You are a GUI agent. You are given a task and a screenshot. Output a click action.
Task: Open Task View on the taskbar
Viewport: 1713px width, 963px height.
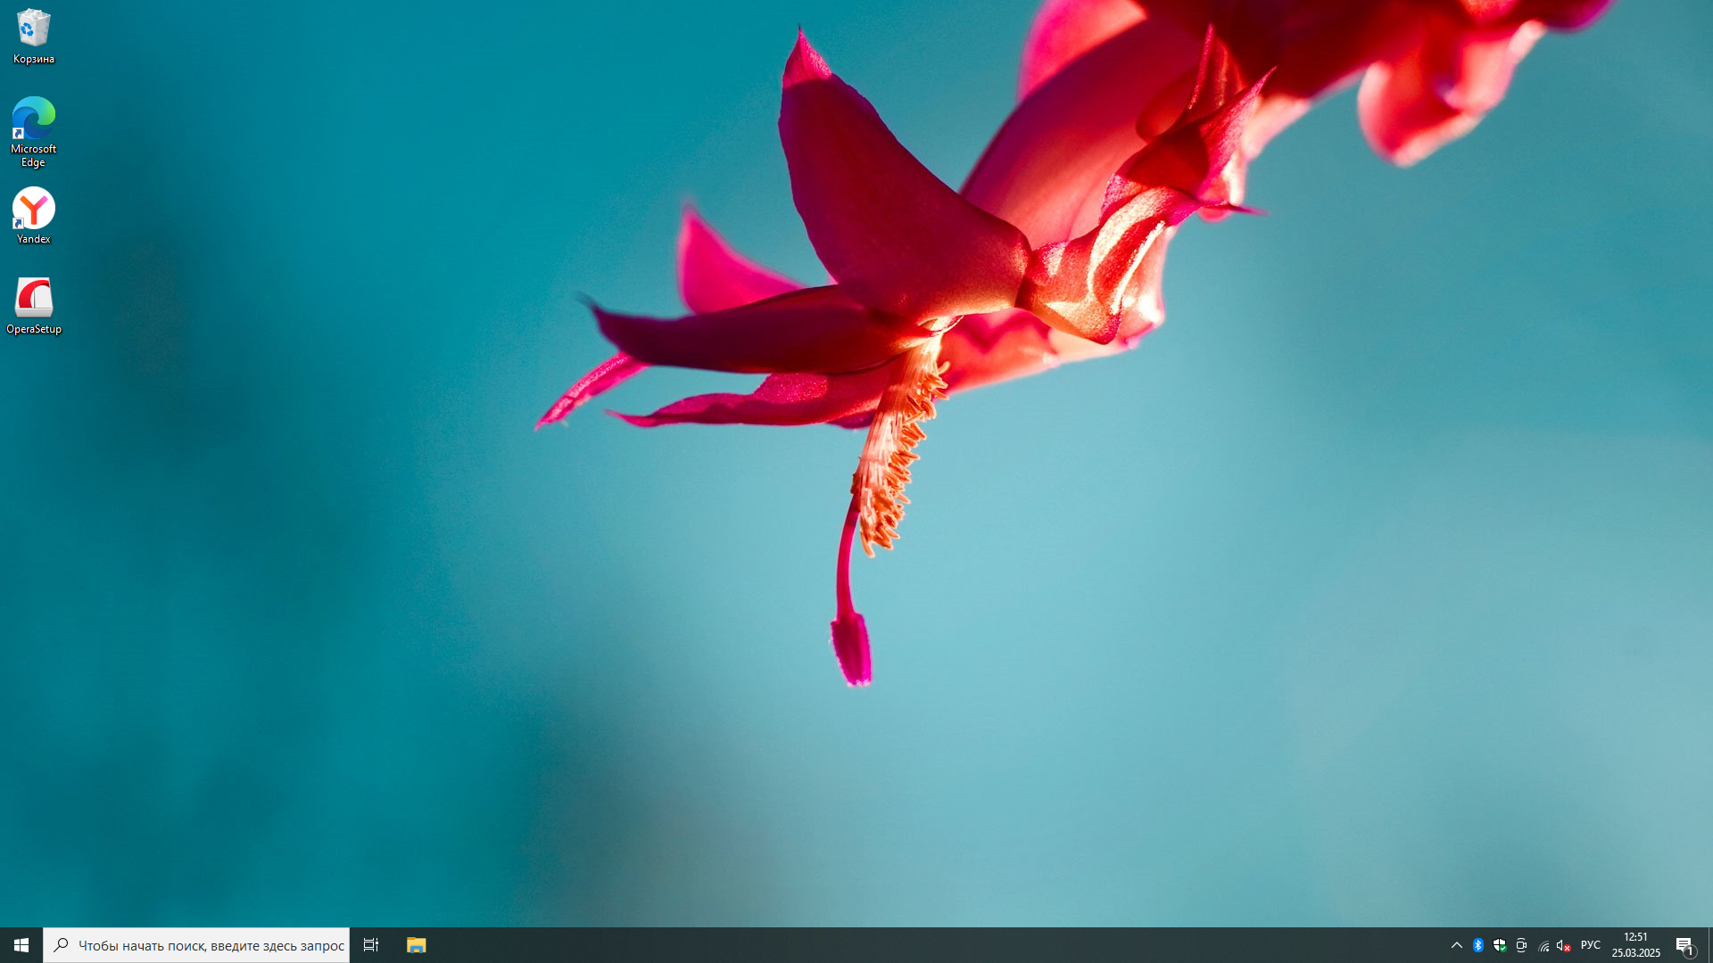pos(371,945)
